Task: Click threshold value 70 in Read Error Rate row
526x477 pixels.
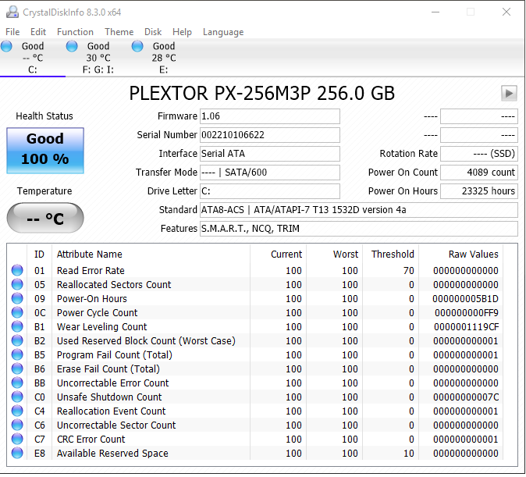Action: pos(409,271)
